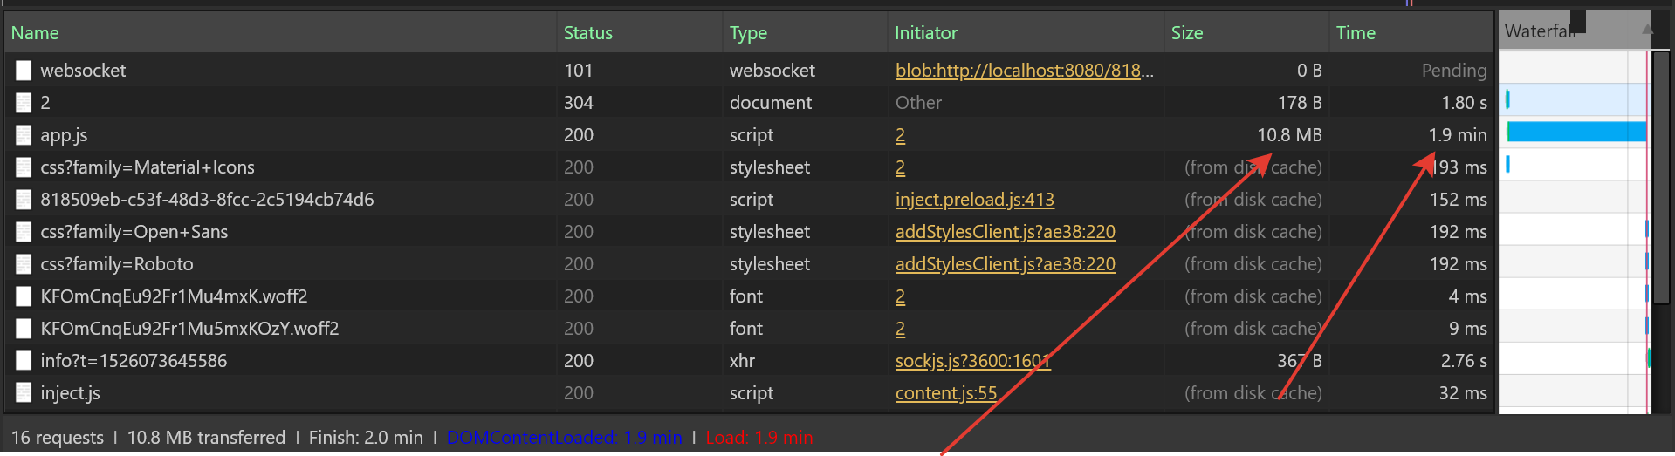
Task: Open addStylesClient.js link for Roboto row
Action: click(1006, 264)
